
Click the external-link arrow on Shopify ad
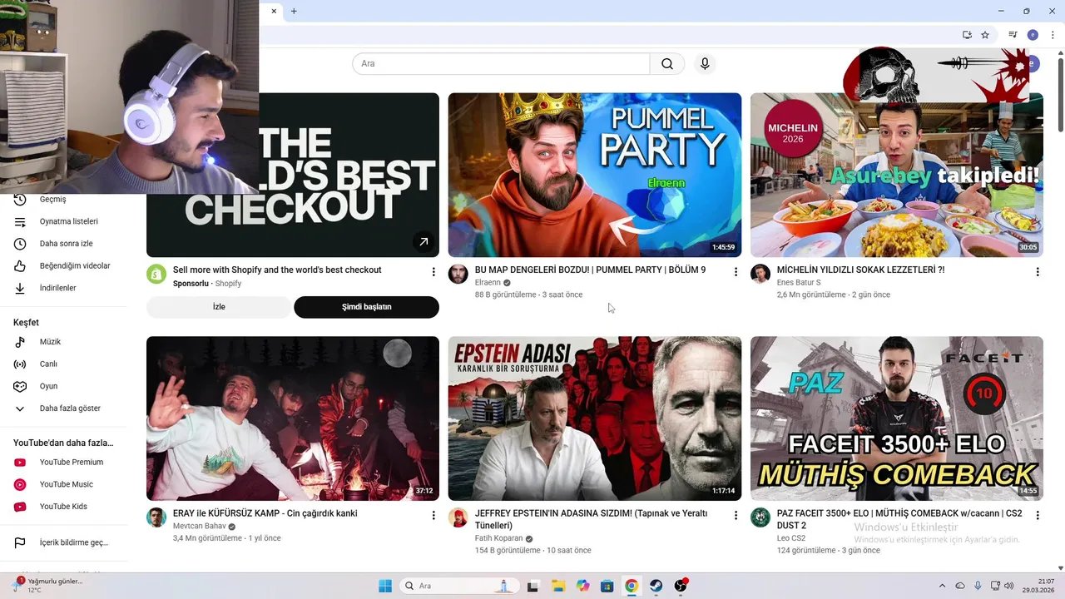(424, 241)
